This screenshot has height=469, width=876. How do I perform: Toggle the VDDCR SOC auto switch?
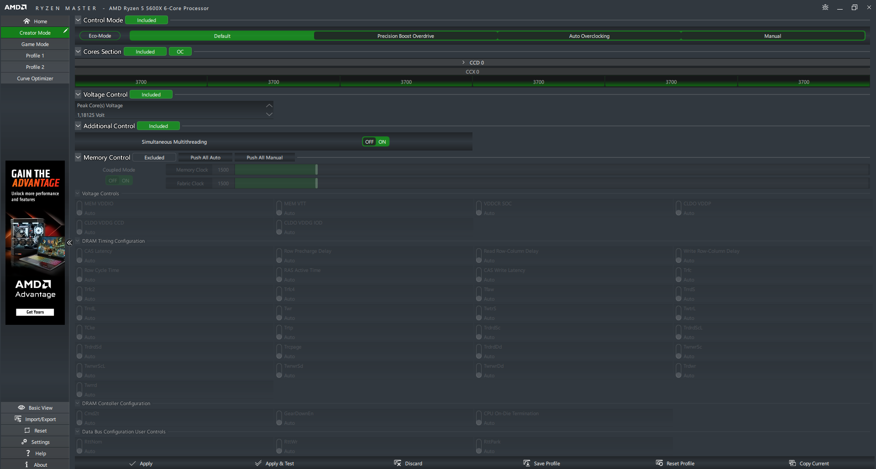pos(479,208)
